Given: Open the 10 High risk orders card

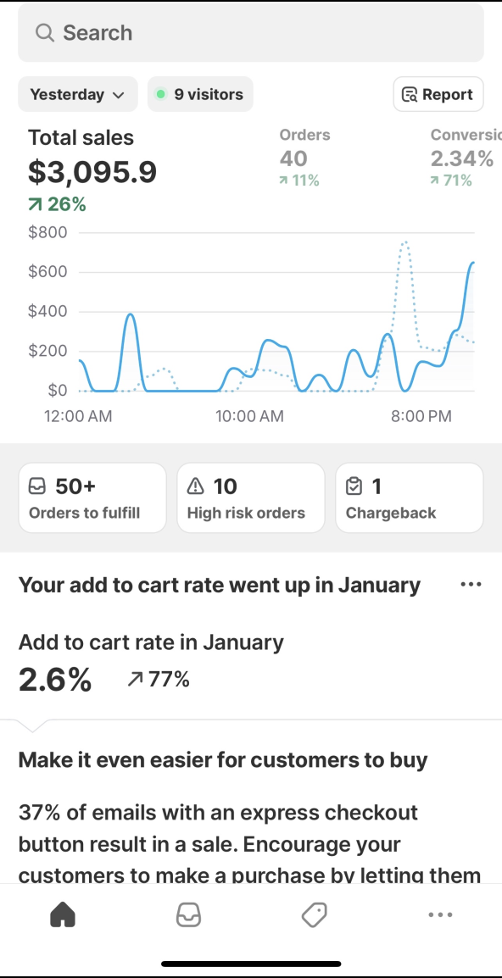Looking at the screenshot, I should click(x=251, y=497).
